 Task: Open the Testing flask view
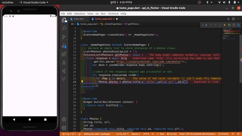pos(64,62)
